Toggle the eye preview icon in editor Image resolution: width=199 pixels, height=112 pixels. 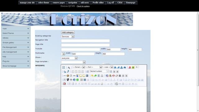tap(71, 80)
